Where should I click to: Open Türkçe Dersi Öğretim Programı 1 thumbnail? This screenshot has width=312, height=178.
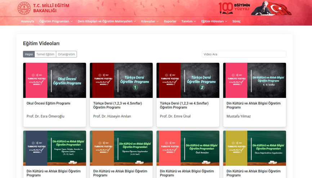pyautogui.click(x=121, y=80)
